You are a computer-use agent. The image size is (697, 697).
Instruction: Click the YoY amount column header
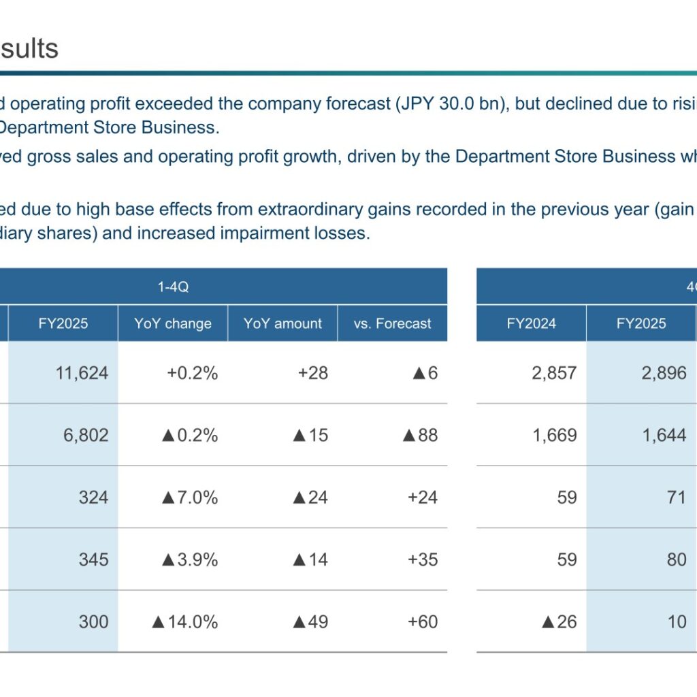[x=282, y=323]
